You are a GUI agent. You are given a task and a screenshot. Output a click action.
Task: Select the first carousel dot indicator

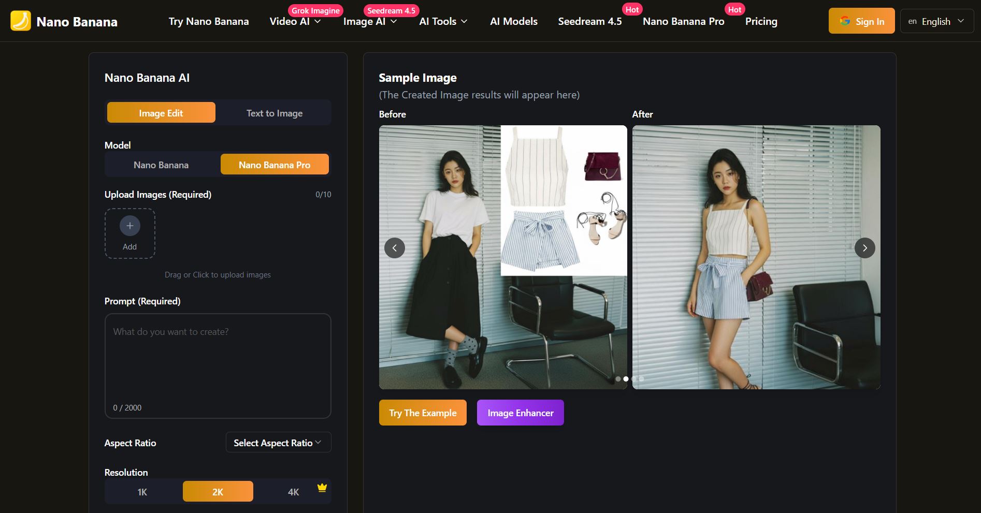[x=618, y=379]
